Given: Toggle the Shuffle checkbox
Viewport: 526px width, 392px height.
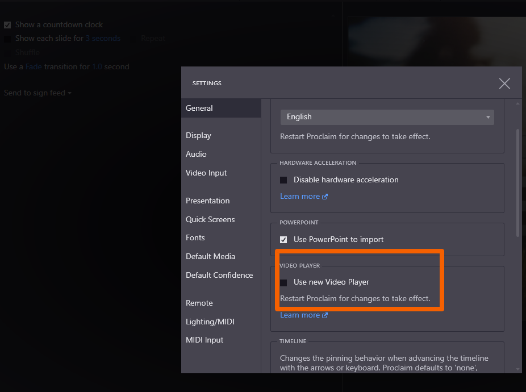Looking at the screenshot, I should (7, 53).
